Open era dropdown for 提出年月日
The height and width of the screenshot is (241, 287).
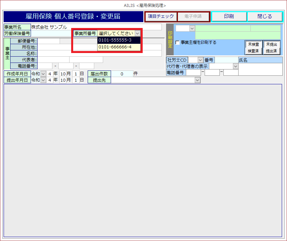[43, 80]
